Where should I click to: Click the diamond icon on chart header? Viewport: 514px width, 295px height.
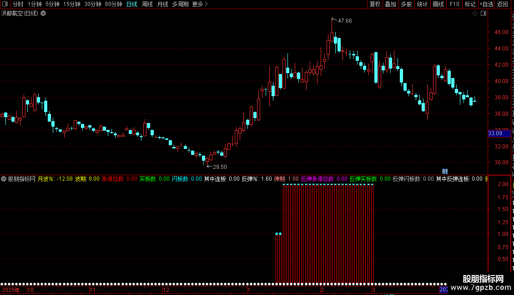point(475,14)
